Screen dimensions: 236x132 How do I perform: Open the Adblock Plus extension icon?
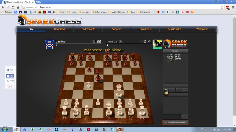tap(228, 7)
